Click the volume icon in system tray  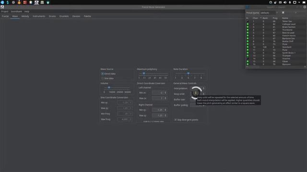(285, 2)
